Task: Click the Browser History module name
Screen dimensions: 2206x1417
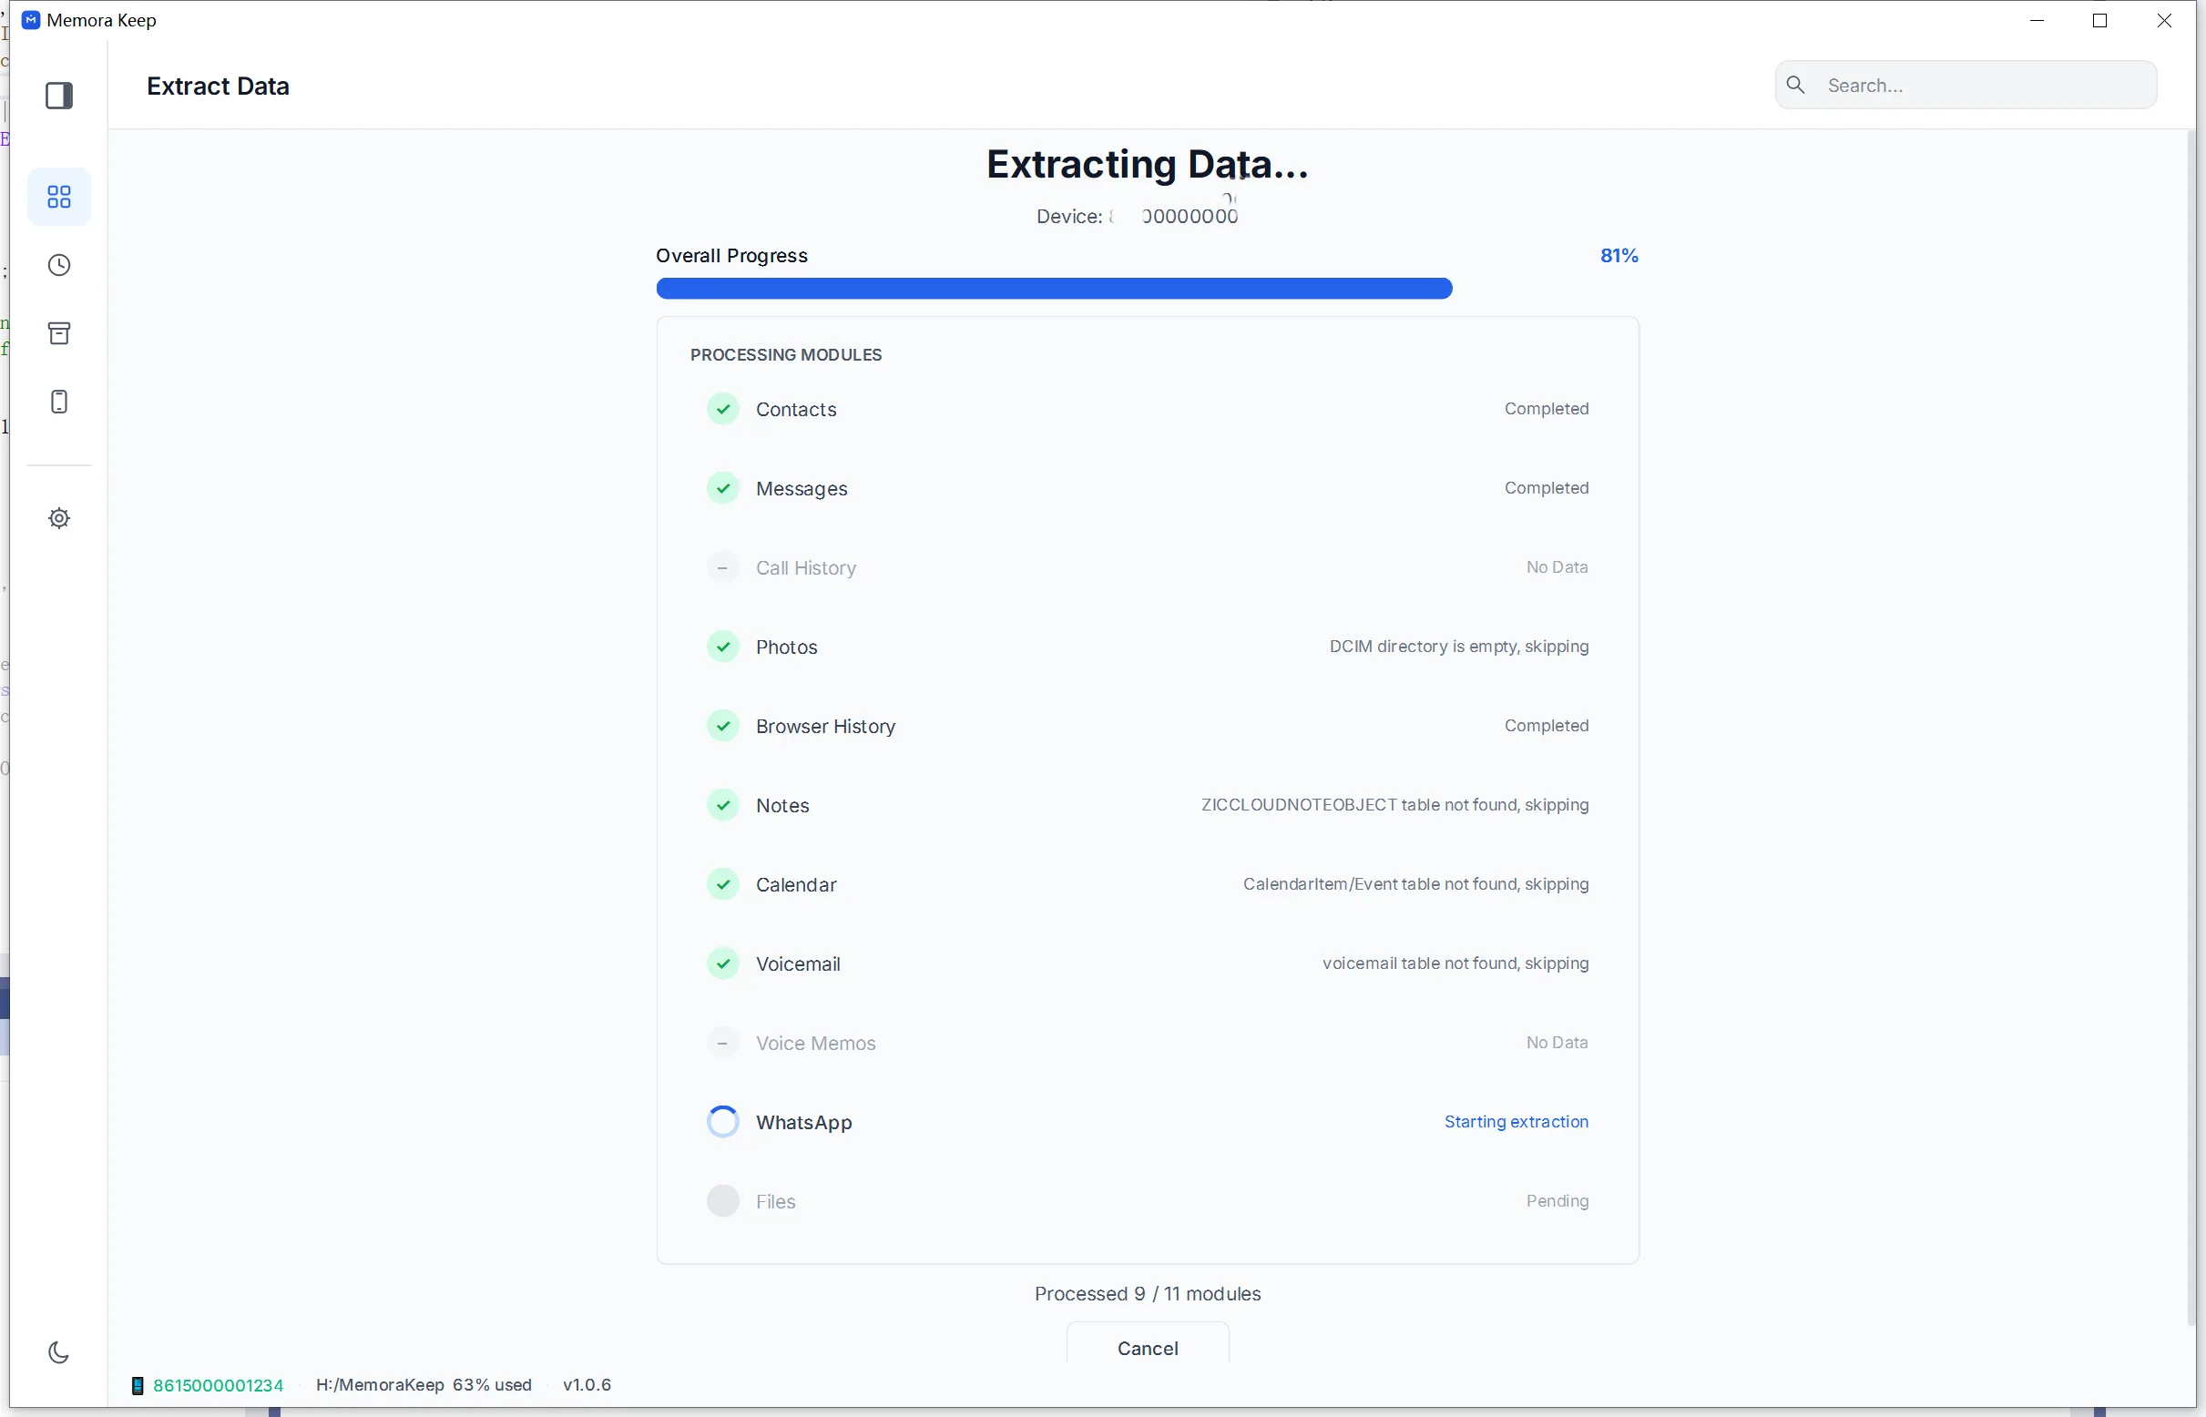Action: click(x=825, y=726)
